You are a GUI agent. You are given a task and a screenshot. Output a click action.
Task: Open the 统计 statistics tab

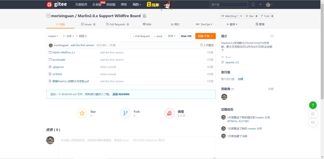(175, 24)
